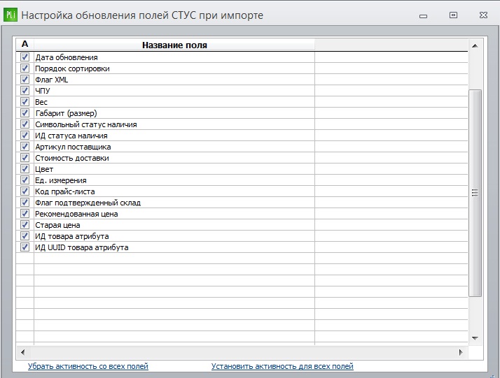The width and height of the screenshot is (500, 378).
Task: Toggle the ЧПУ field checkbox
Action: pyautogui.click(x=25, y=90)
